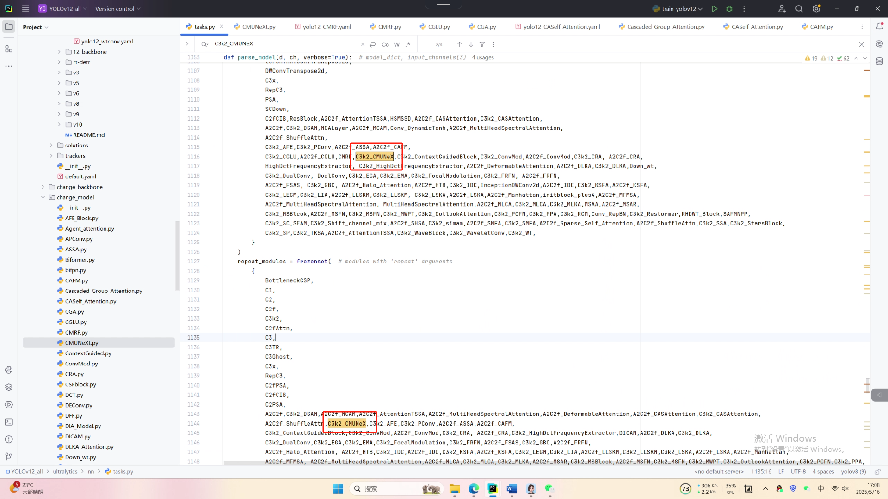Open IDE settings gear icon
The image size is (888, 499).
[x=816, y=9]
